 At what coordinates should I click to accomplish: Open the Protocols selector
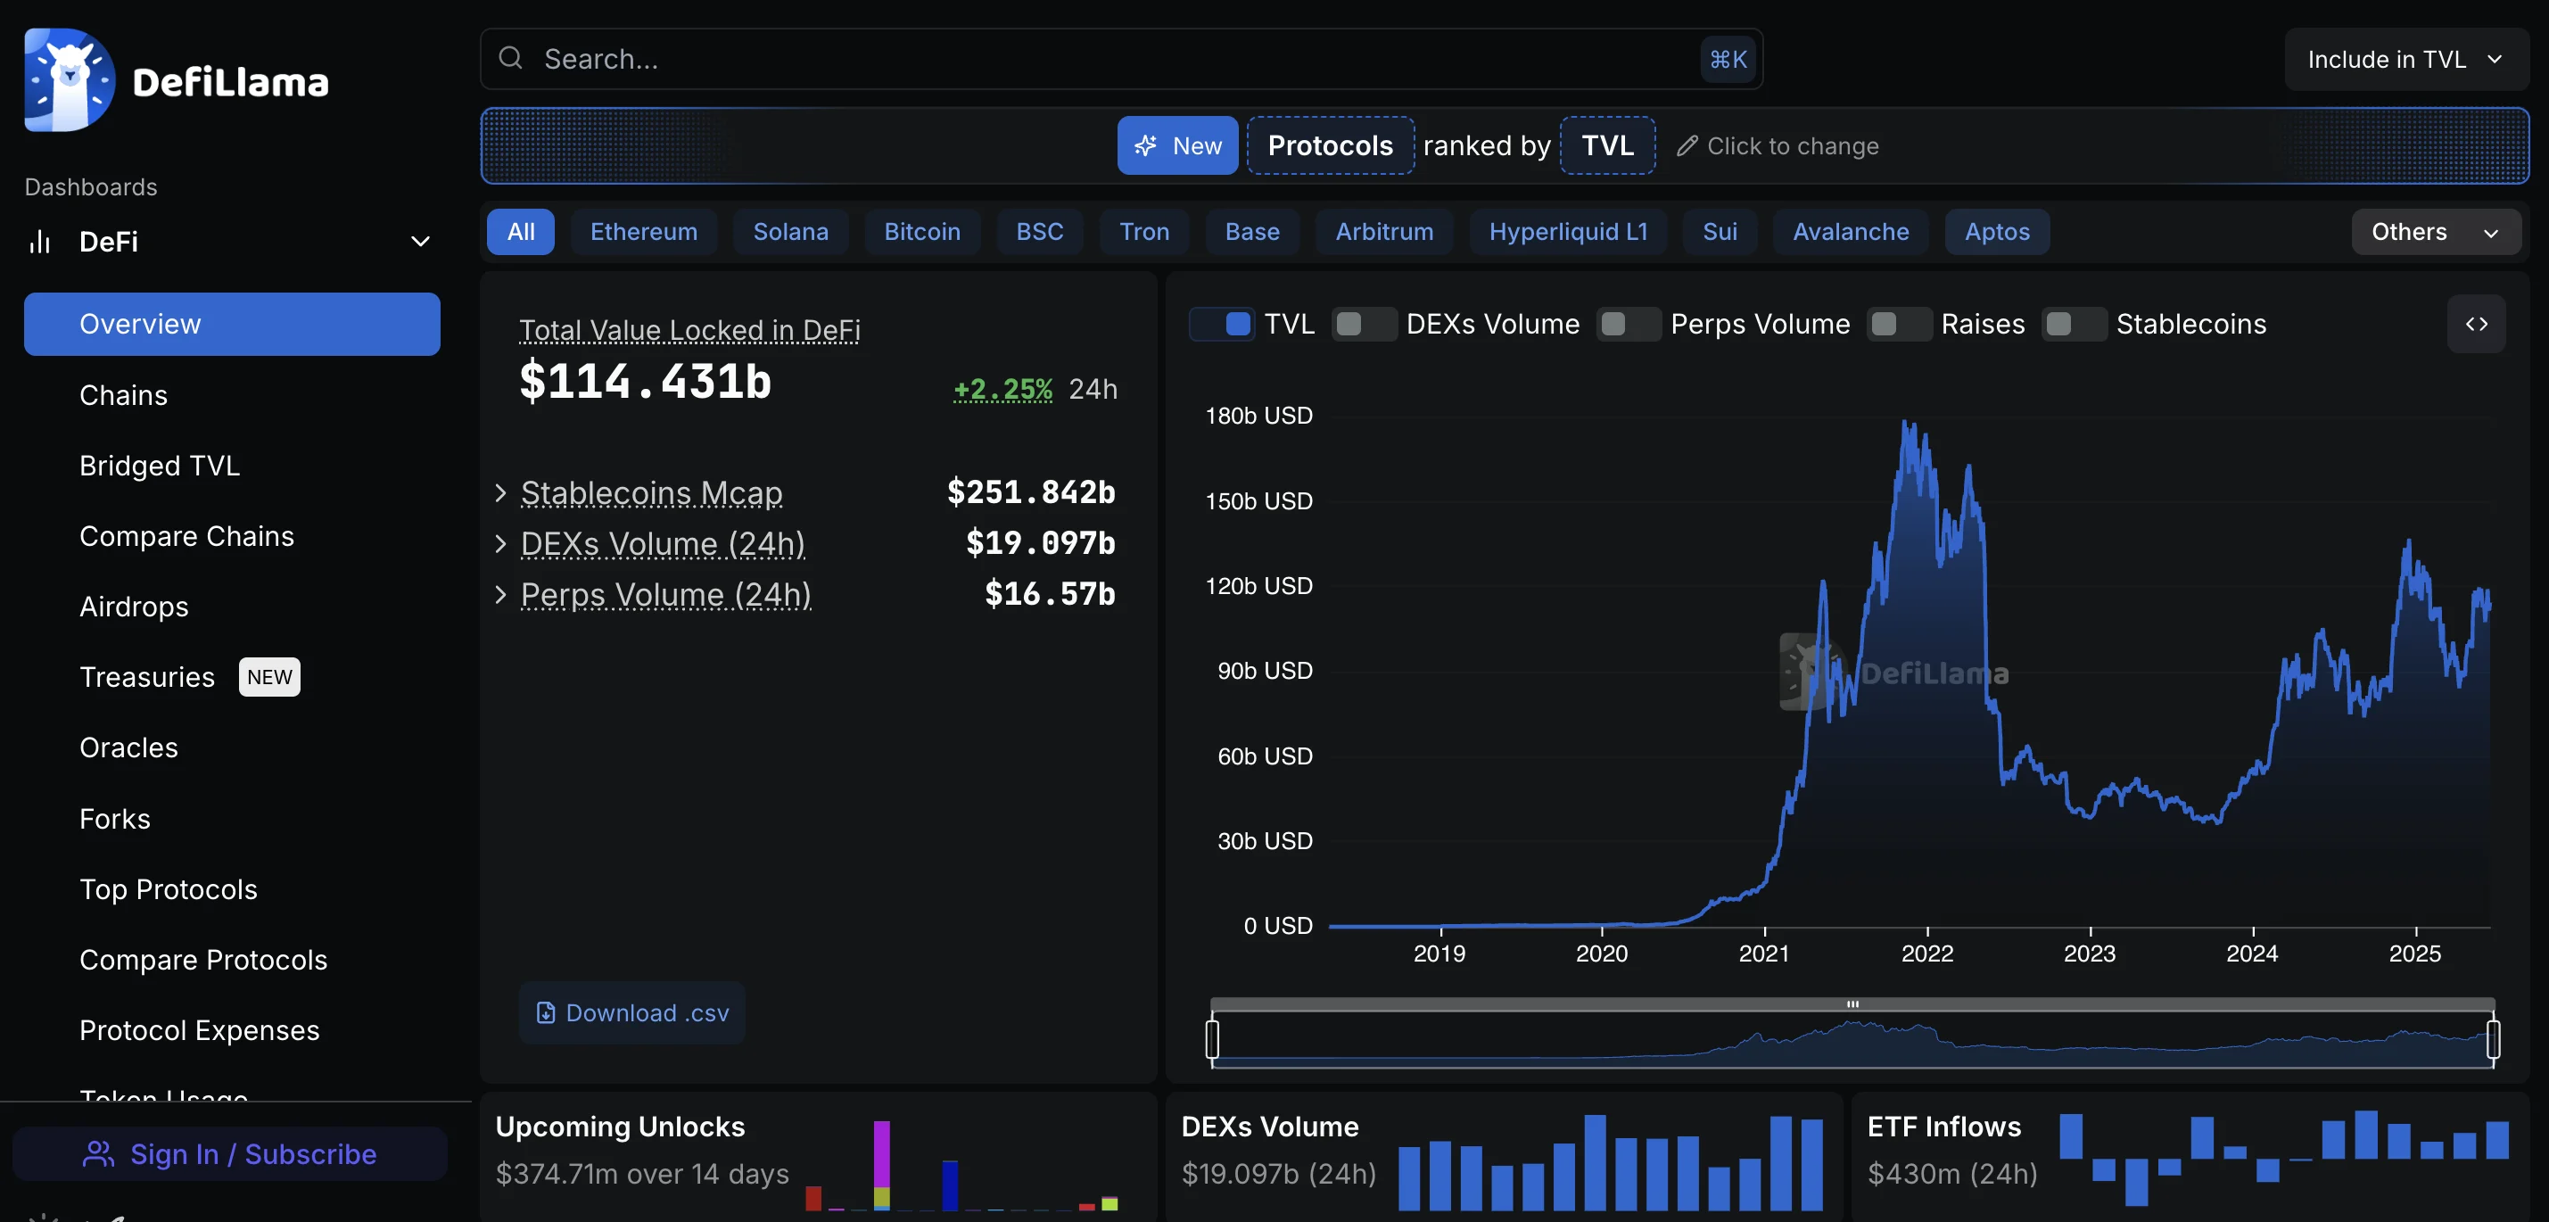(x=1330, y=145)
